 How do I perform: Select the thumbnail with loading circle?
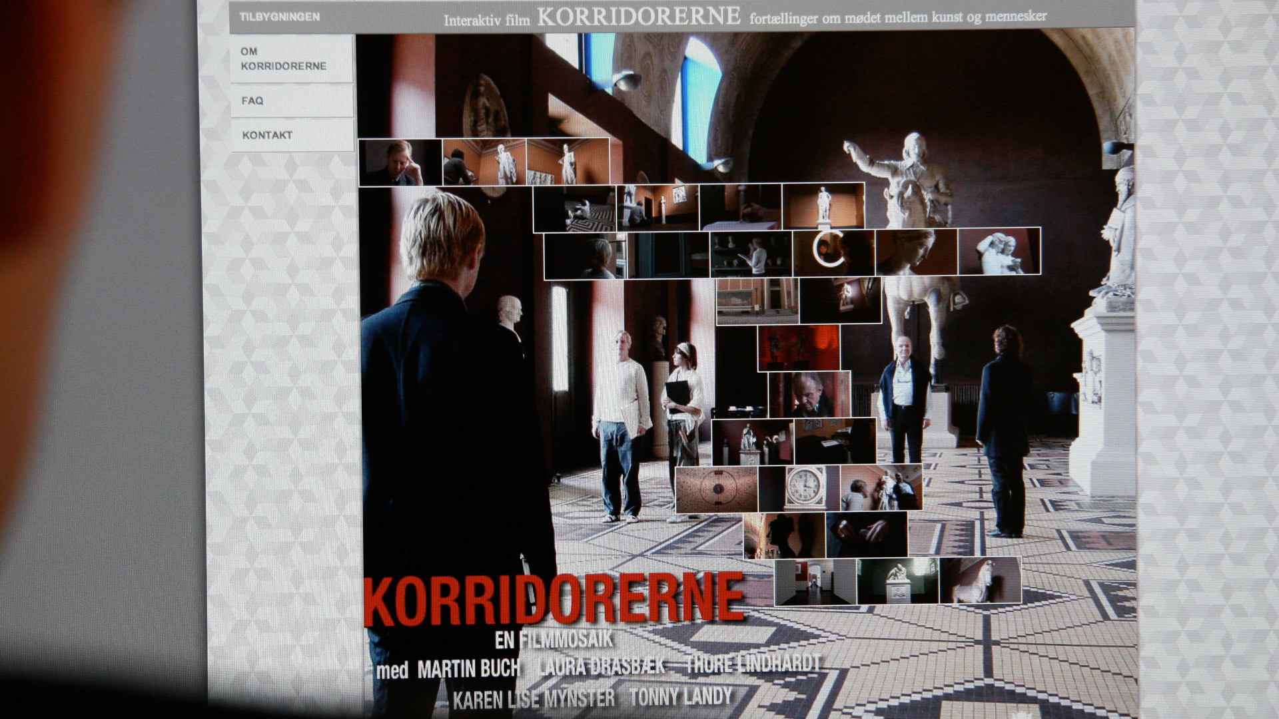[x=834, y=252]
